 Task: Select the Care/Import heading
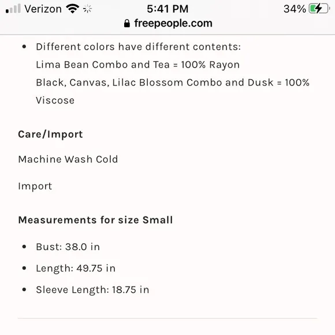pos(50,135)
